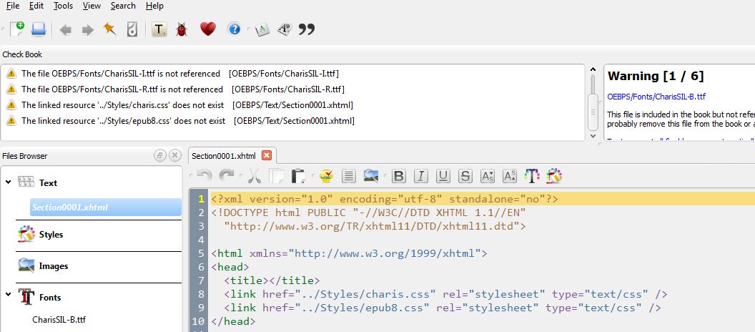
Task: Collapse the Fonts folder arrow
Action: point(8,294)
